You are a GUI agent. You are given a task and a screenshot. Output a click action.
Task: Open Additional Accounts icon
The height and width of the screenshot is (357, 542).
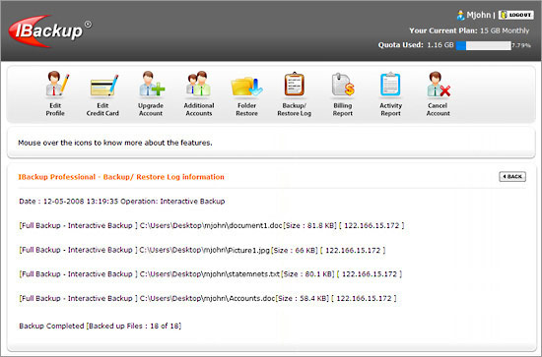(199, 84)
